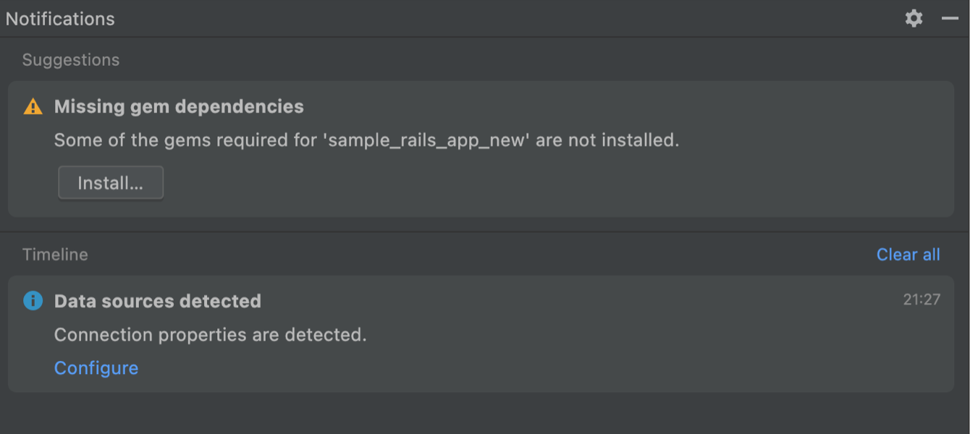
Task: Click the info icon beside Data sources detected
Action: [33, 300]
